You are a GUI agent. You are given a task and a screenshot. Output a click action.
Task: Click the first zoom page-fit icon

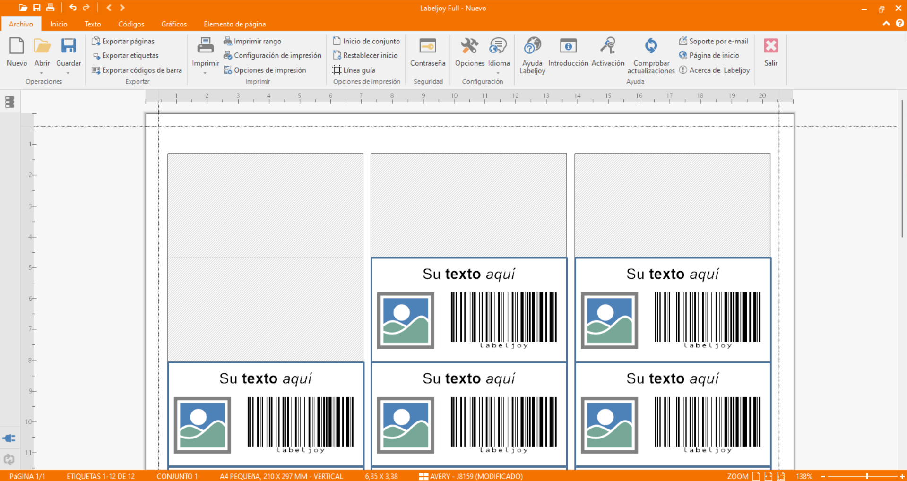point(756,476)
